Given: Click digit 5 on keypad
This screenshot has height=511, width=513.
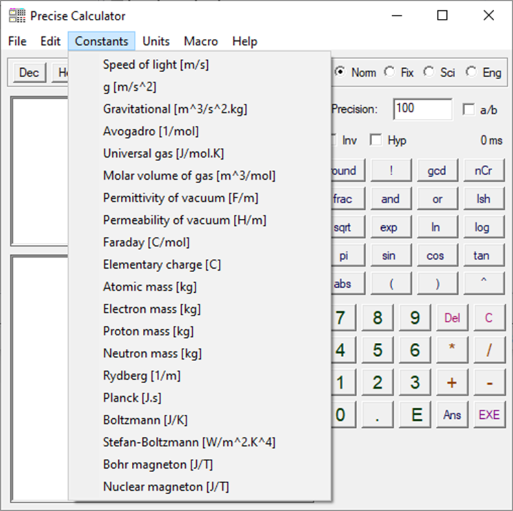Looking at the screenshot, I should (377, 350).
